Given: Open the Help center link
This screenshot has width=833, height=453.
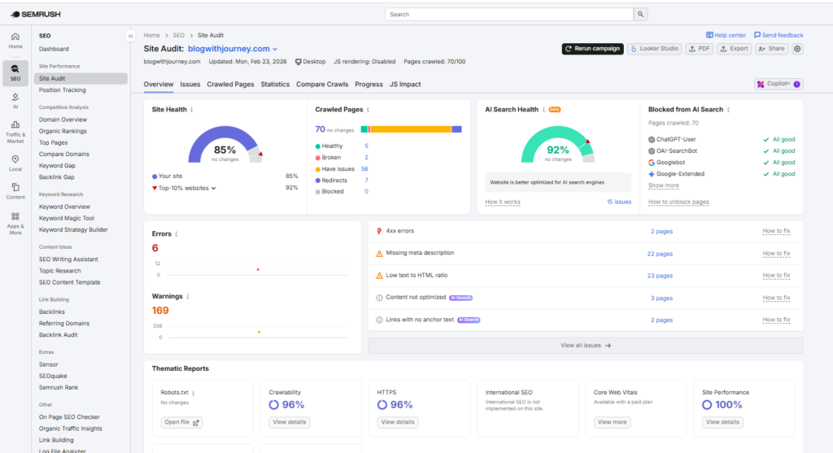Looking at the screenshot, I should point(726,35).
